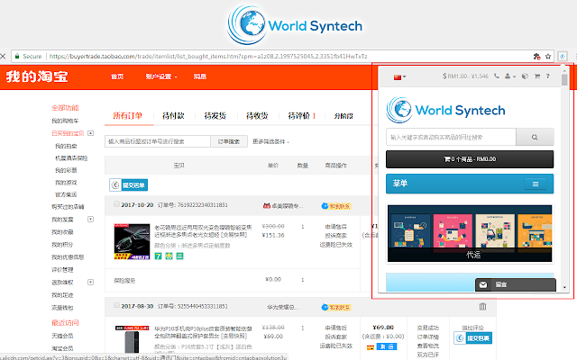
Task: Click trash icon for order 52554404533311851
Action: (x=483, y=306)
